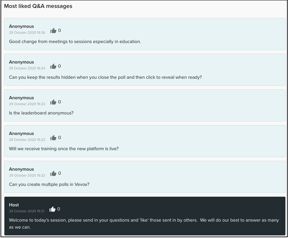Select the Host message card
288x238 pixels.
(145, 216)
